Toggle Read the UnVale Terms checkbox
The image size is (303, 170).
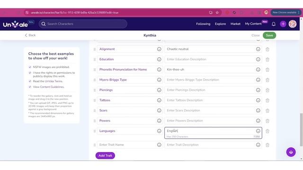tap(30, 81)
